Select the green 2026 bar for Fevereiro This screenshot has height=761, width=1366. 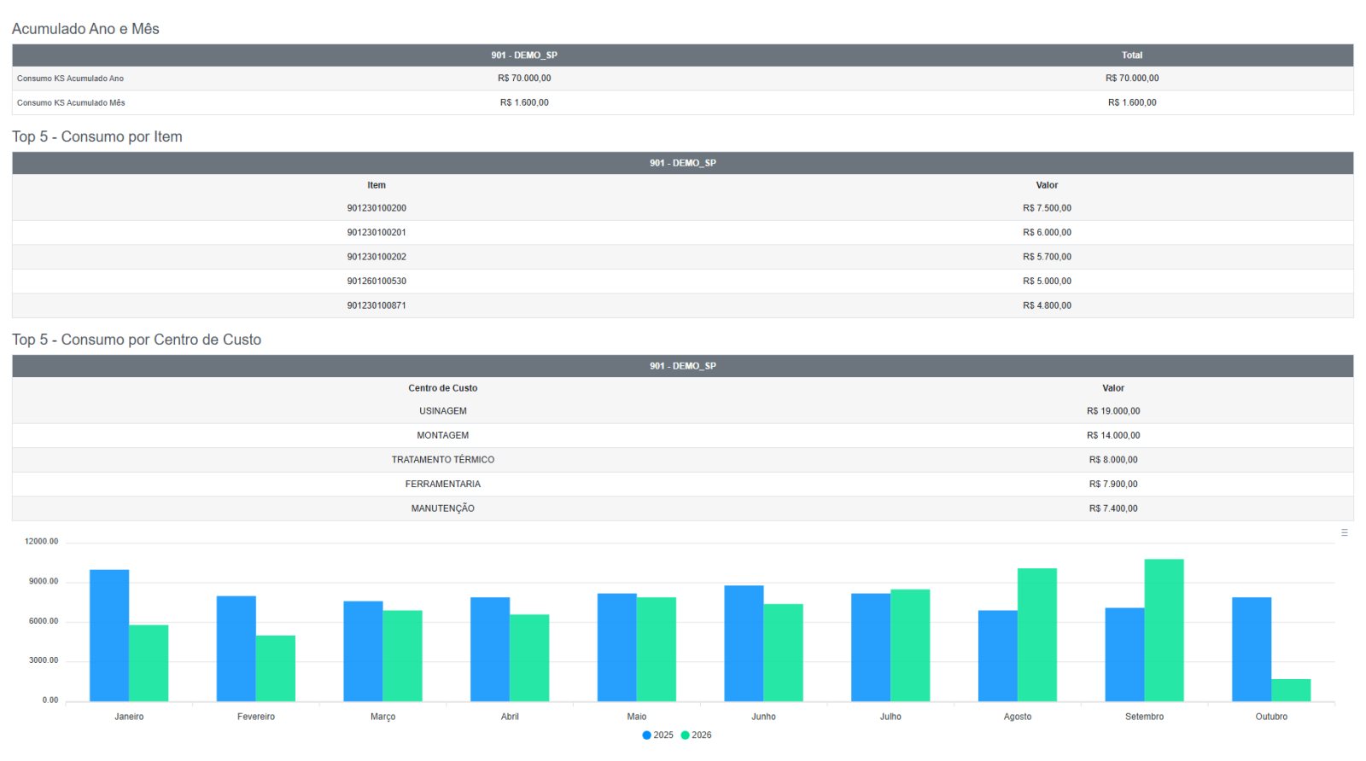pyautogui.click(x=276, y=668)
